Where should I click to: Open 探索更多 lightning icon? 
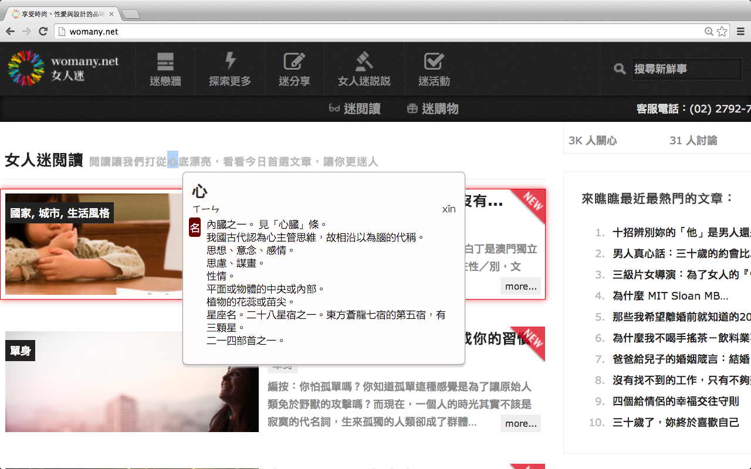[230, 61]
